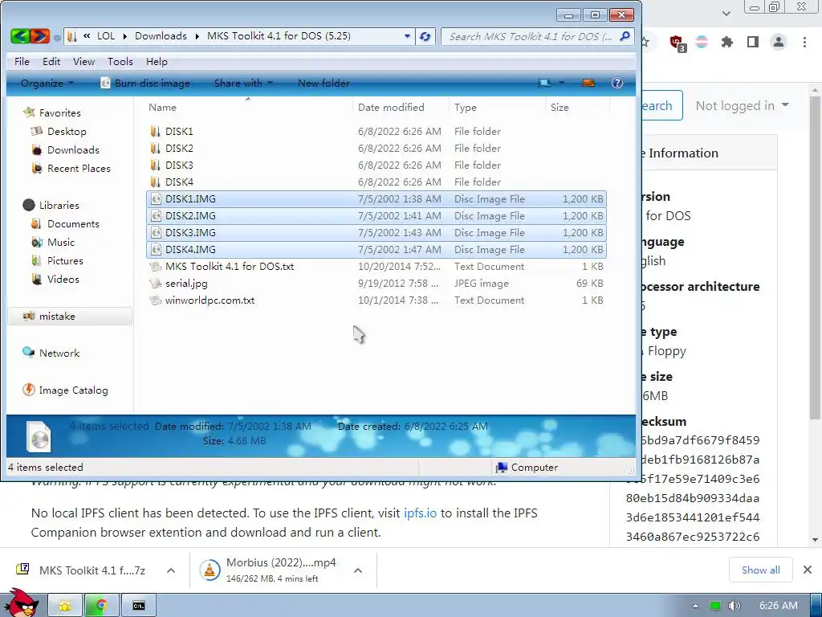
Task: Select DISK3.IMG file row
Action: pyautogui.click(x=376, y=232)
